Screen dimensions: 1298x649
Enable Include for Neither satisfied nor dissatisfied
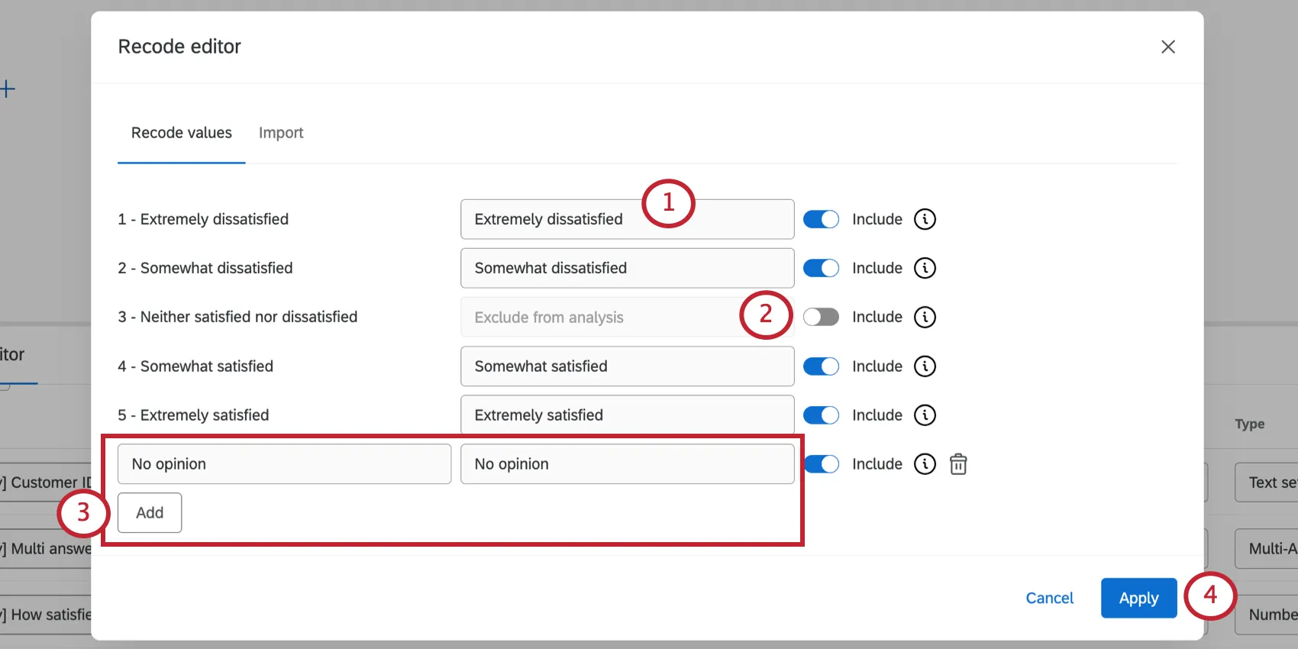click(x=821, y=317)
